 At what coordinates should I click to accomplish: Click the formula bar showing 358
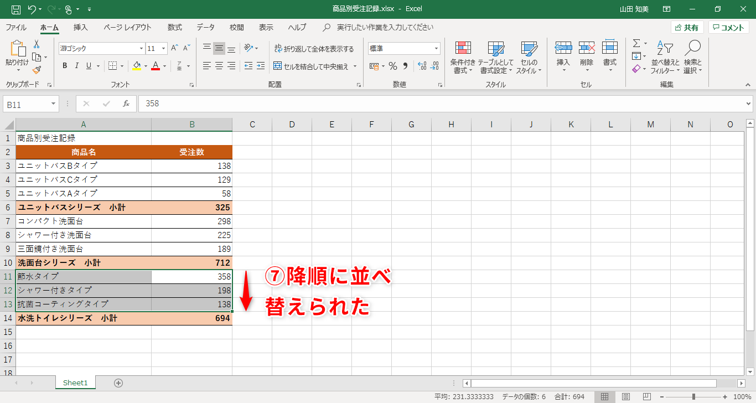click(441, 104)
